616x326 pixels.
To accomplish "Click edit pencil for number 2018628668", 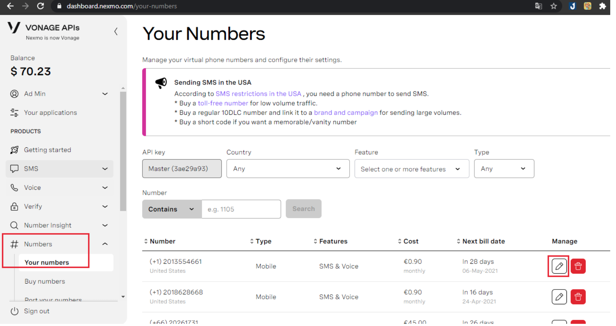I will [559, 297].
